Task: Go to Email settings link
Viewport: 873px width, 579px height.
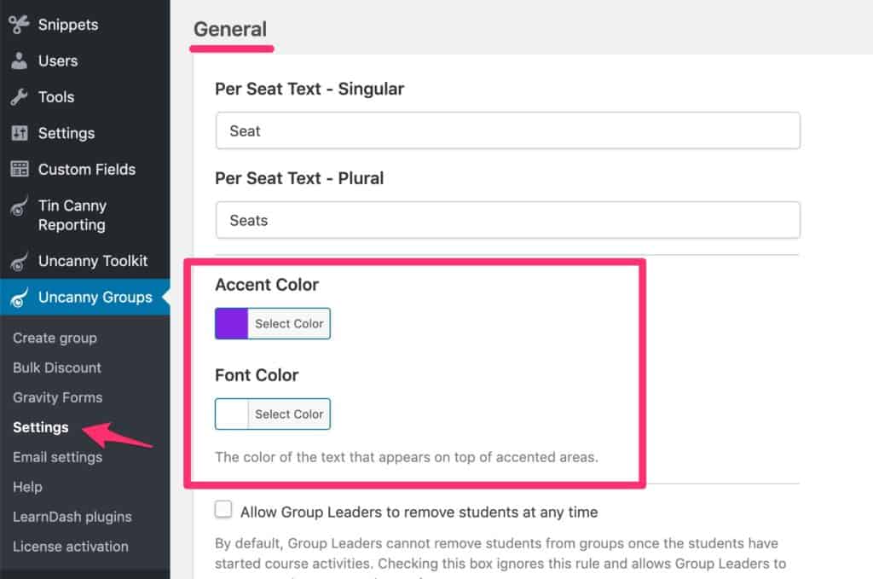Action: tap(57, 457)
